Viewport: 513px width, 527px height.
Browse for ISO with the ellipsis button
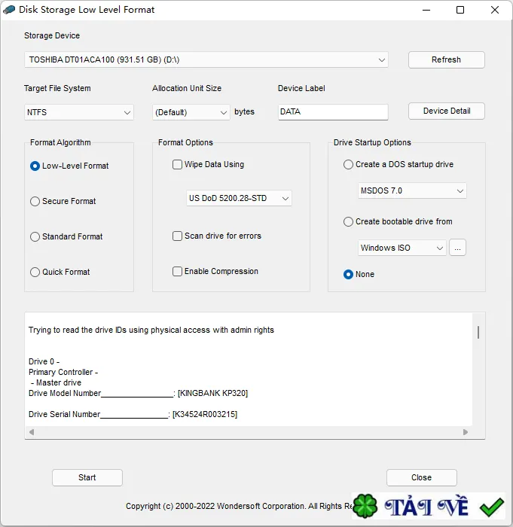click(x=457, y=248)
